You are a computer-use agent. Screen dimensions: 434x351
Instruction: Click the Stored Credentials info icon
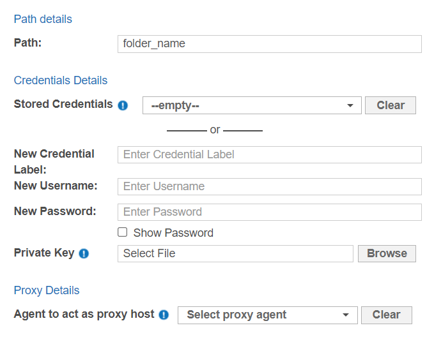coord(123,106)
